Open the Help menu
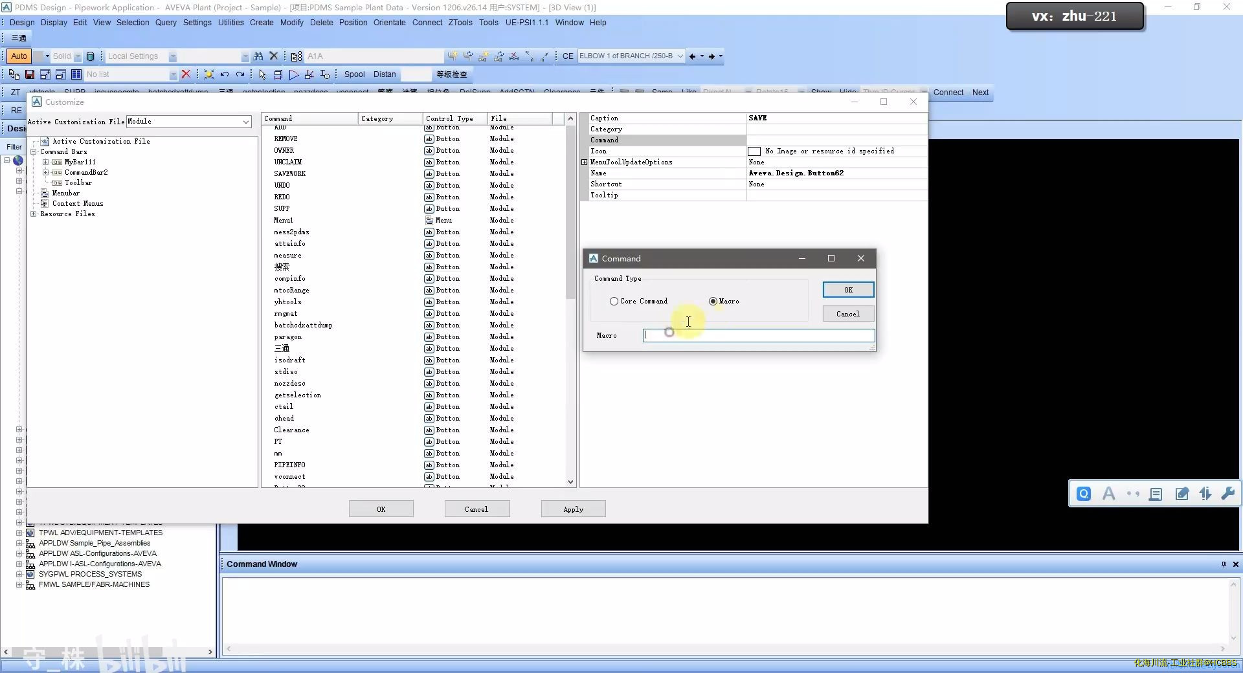Image resolution: width=1243 pixels, height=673 pixels. coord(598,23)
